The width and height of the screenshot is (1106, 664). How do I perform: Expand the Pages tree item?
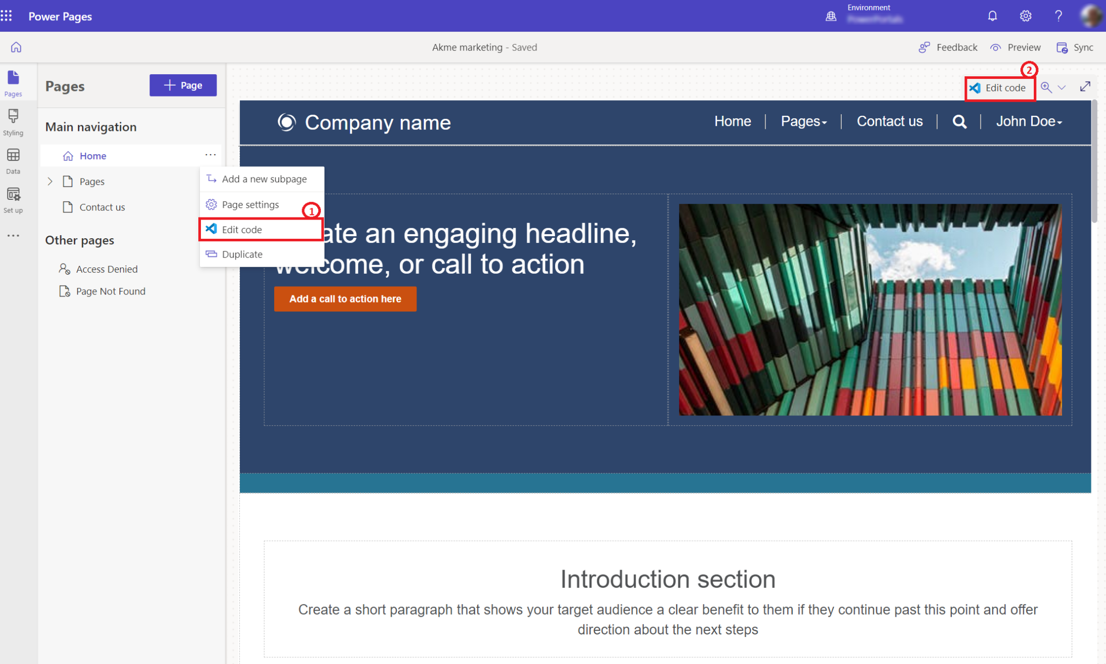[50, 181]
